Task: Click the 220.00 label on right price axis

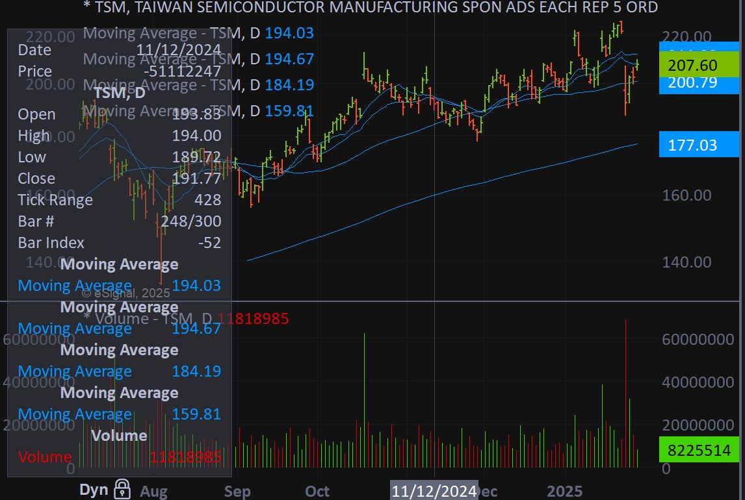Action: pyautogui.click(x=686, y=36)
